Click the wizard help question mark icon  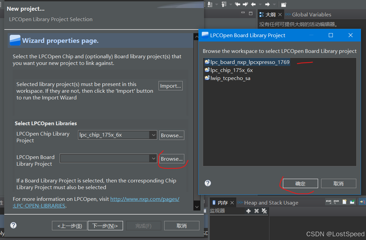[x=13, y=225]
